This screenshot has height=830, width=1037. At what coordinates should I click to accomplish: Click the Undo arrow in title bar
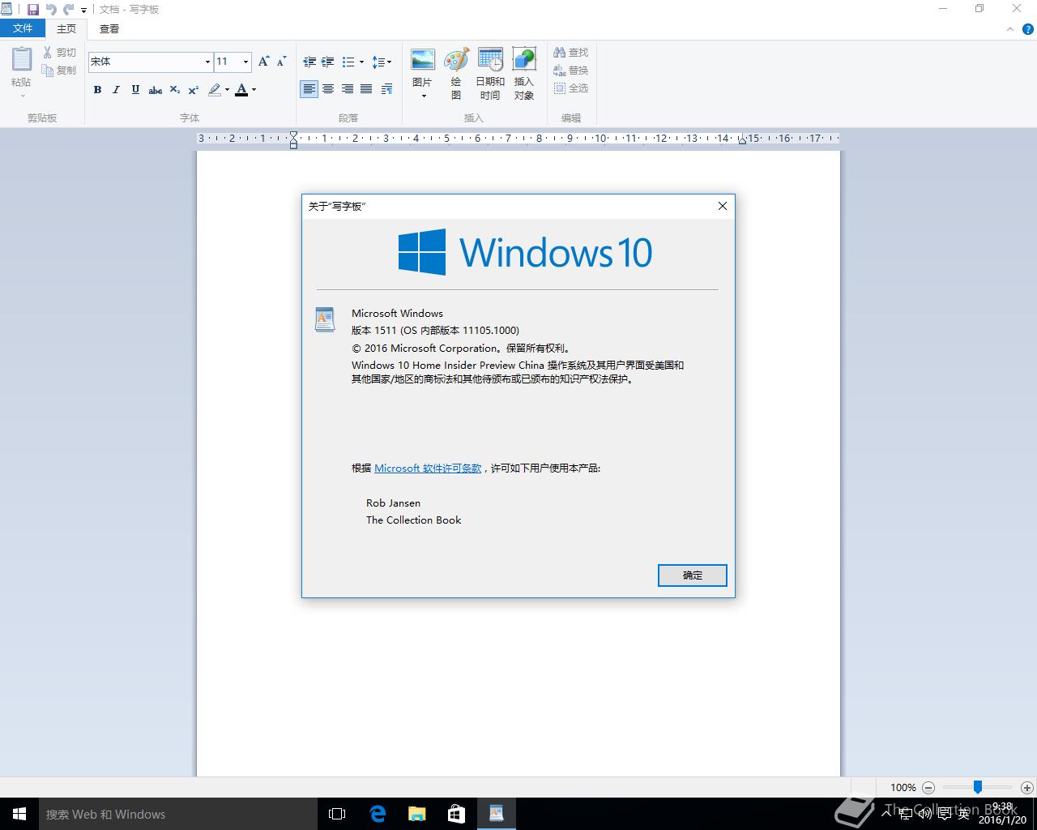click(x=51, y=10)
